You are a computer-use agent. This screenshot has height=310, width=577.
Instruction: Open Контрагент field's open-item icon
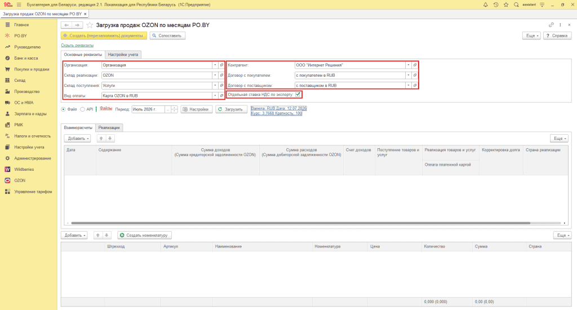tap(415, 65)
